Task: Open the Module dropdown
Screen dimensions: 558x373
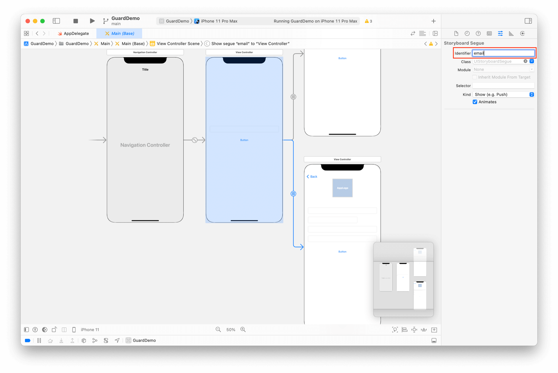Action: [x=503, y=69]
